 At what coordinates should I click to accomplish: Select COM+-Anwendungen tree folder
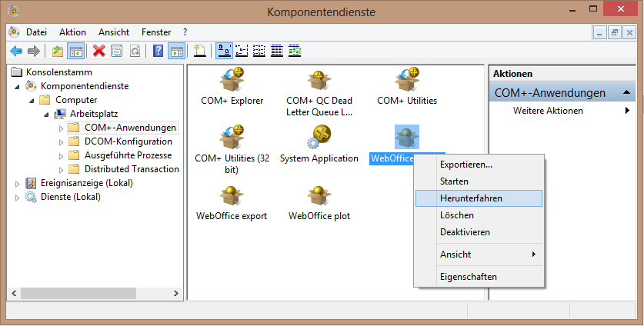130,128
